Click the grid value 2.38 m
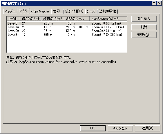163x134 pixels. tap(48, 23)
